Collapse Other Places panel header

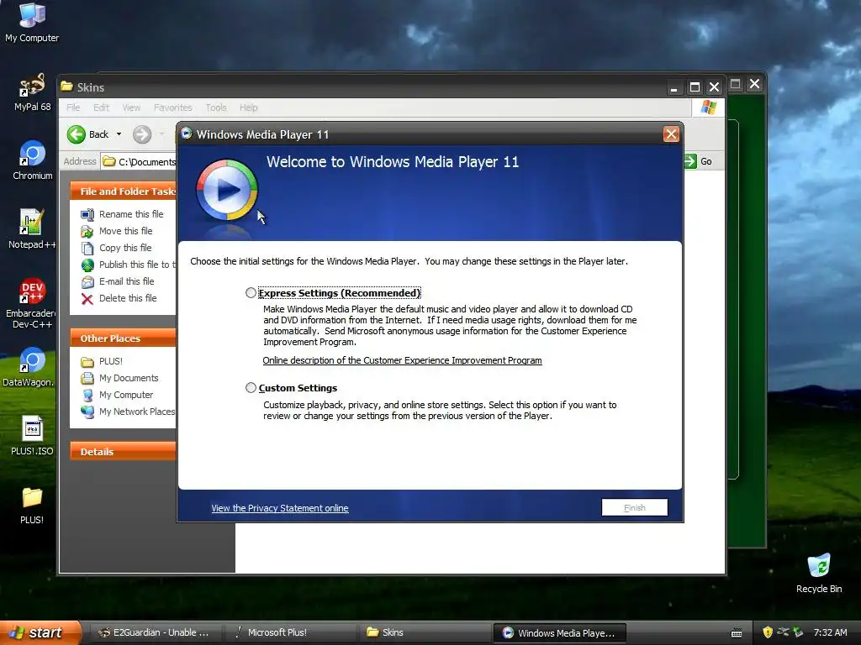123,338
